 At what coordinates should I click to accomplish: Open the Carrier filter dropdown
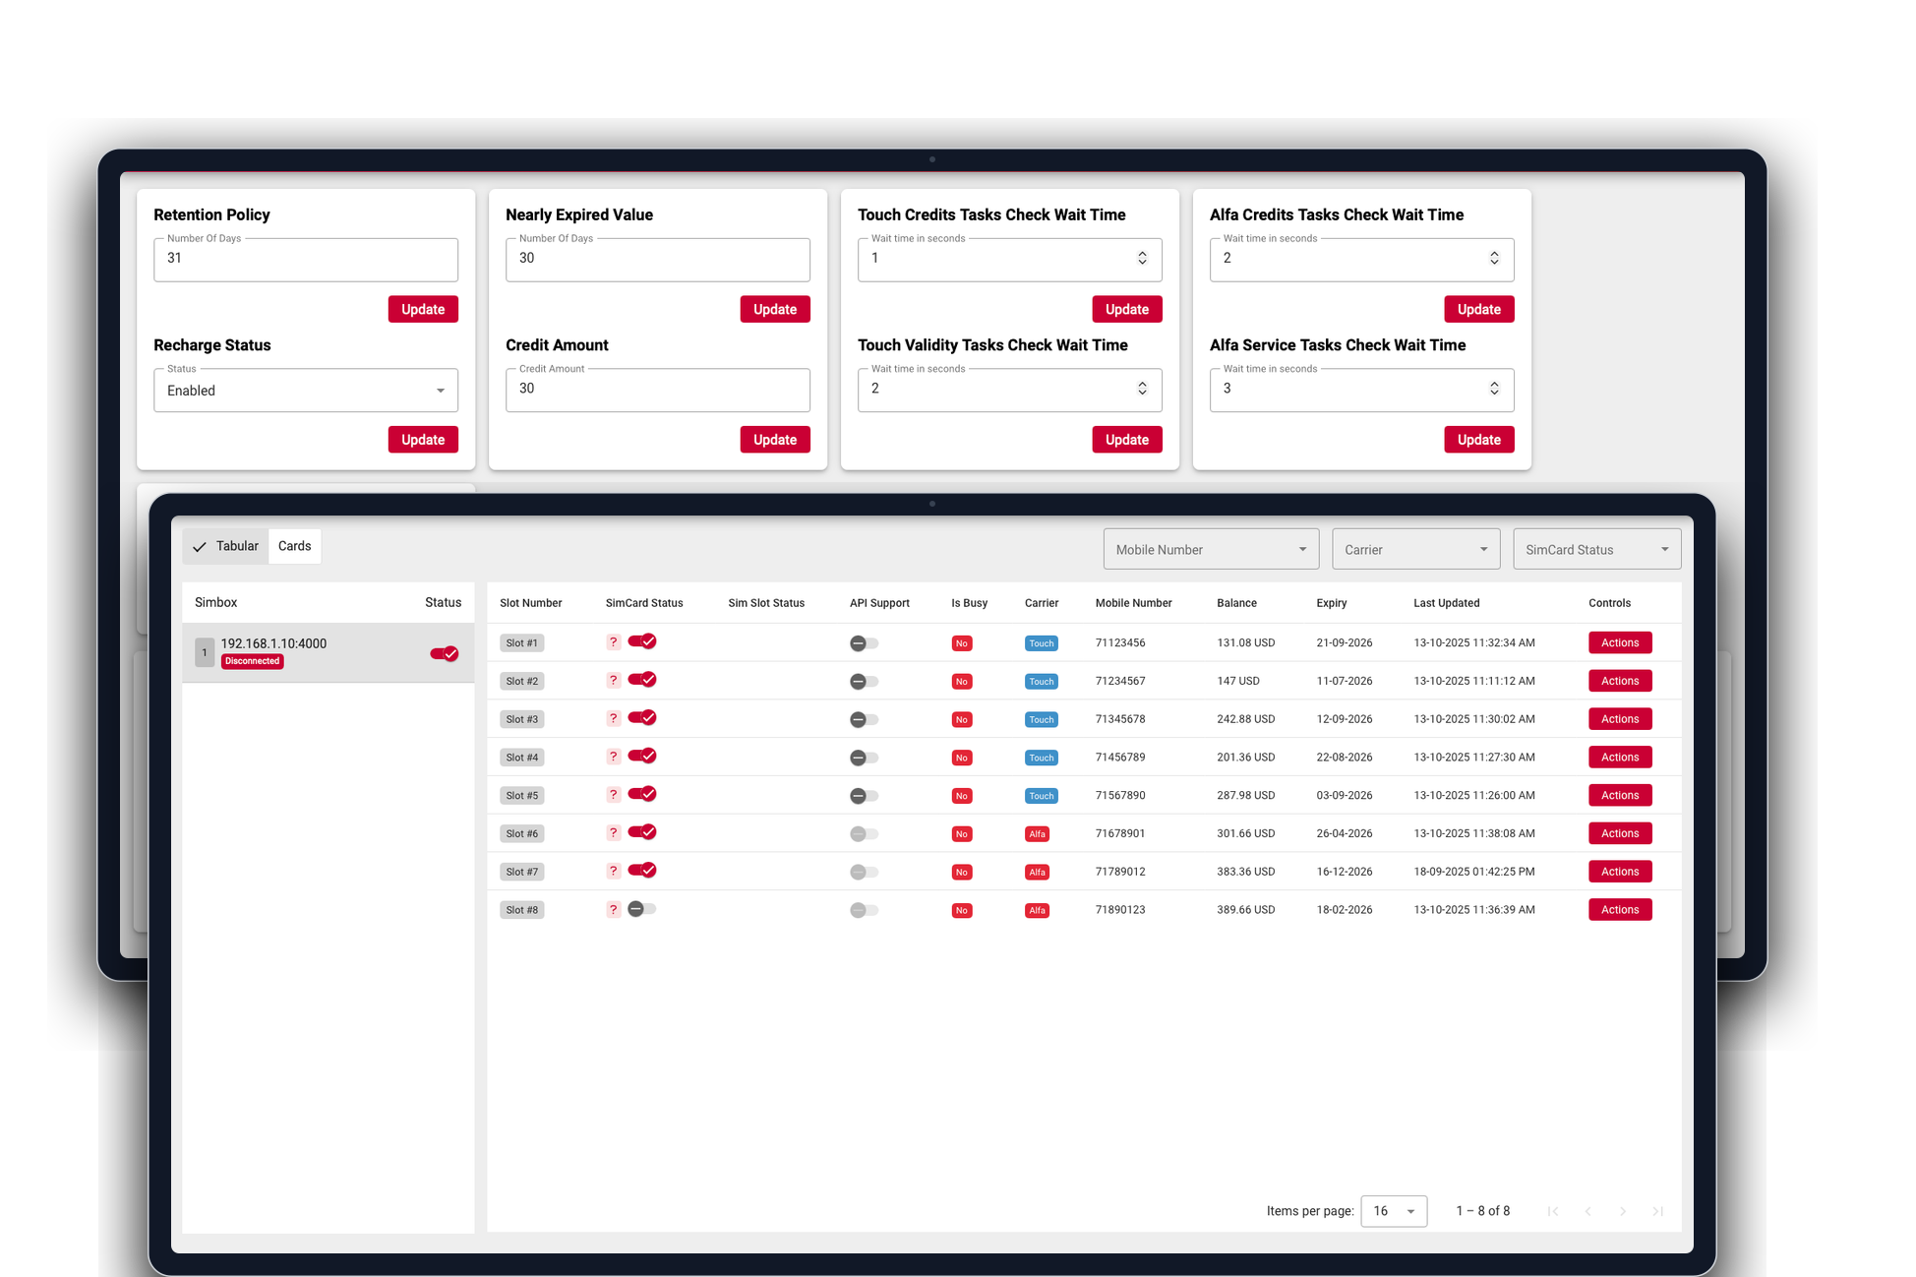(x=1415, y=549)
